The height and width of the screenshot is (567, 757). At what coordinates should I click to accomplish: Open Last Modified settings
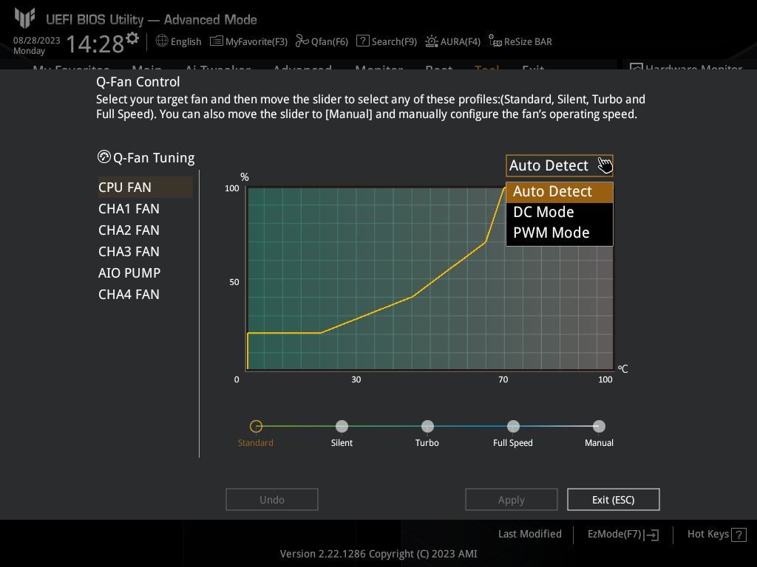click(529, 534)
